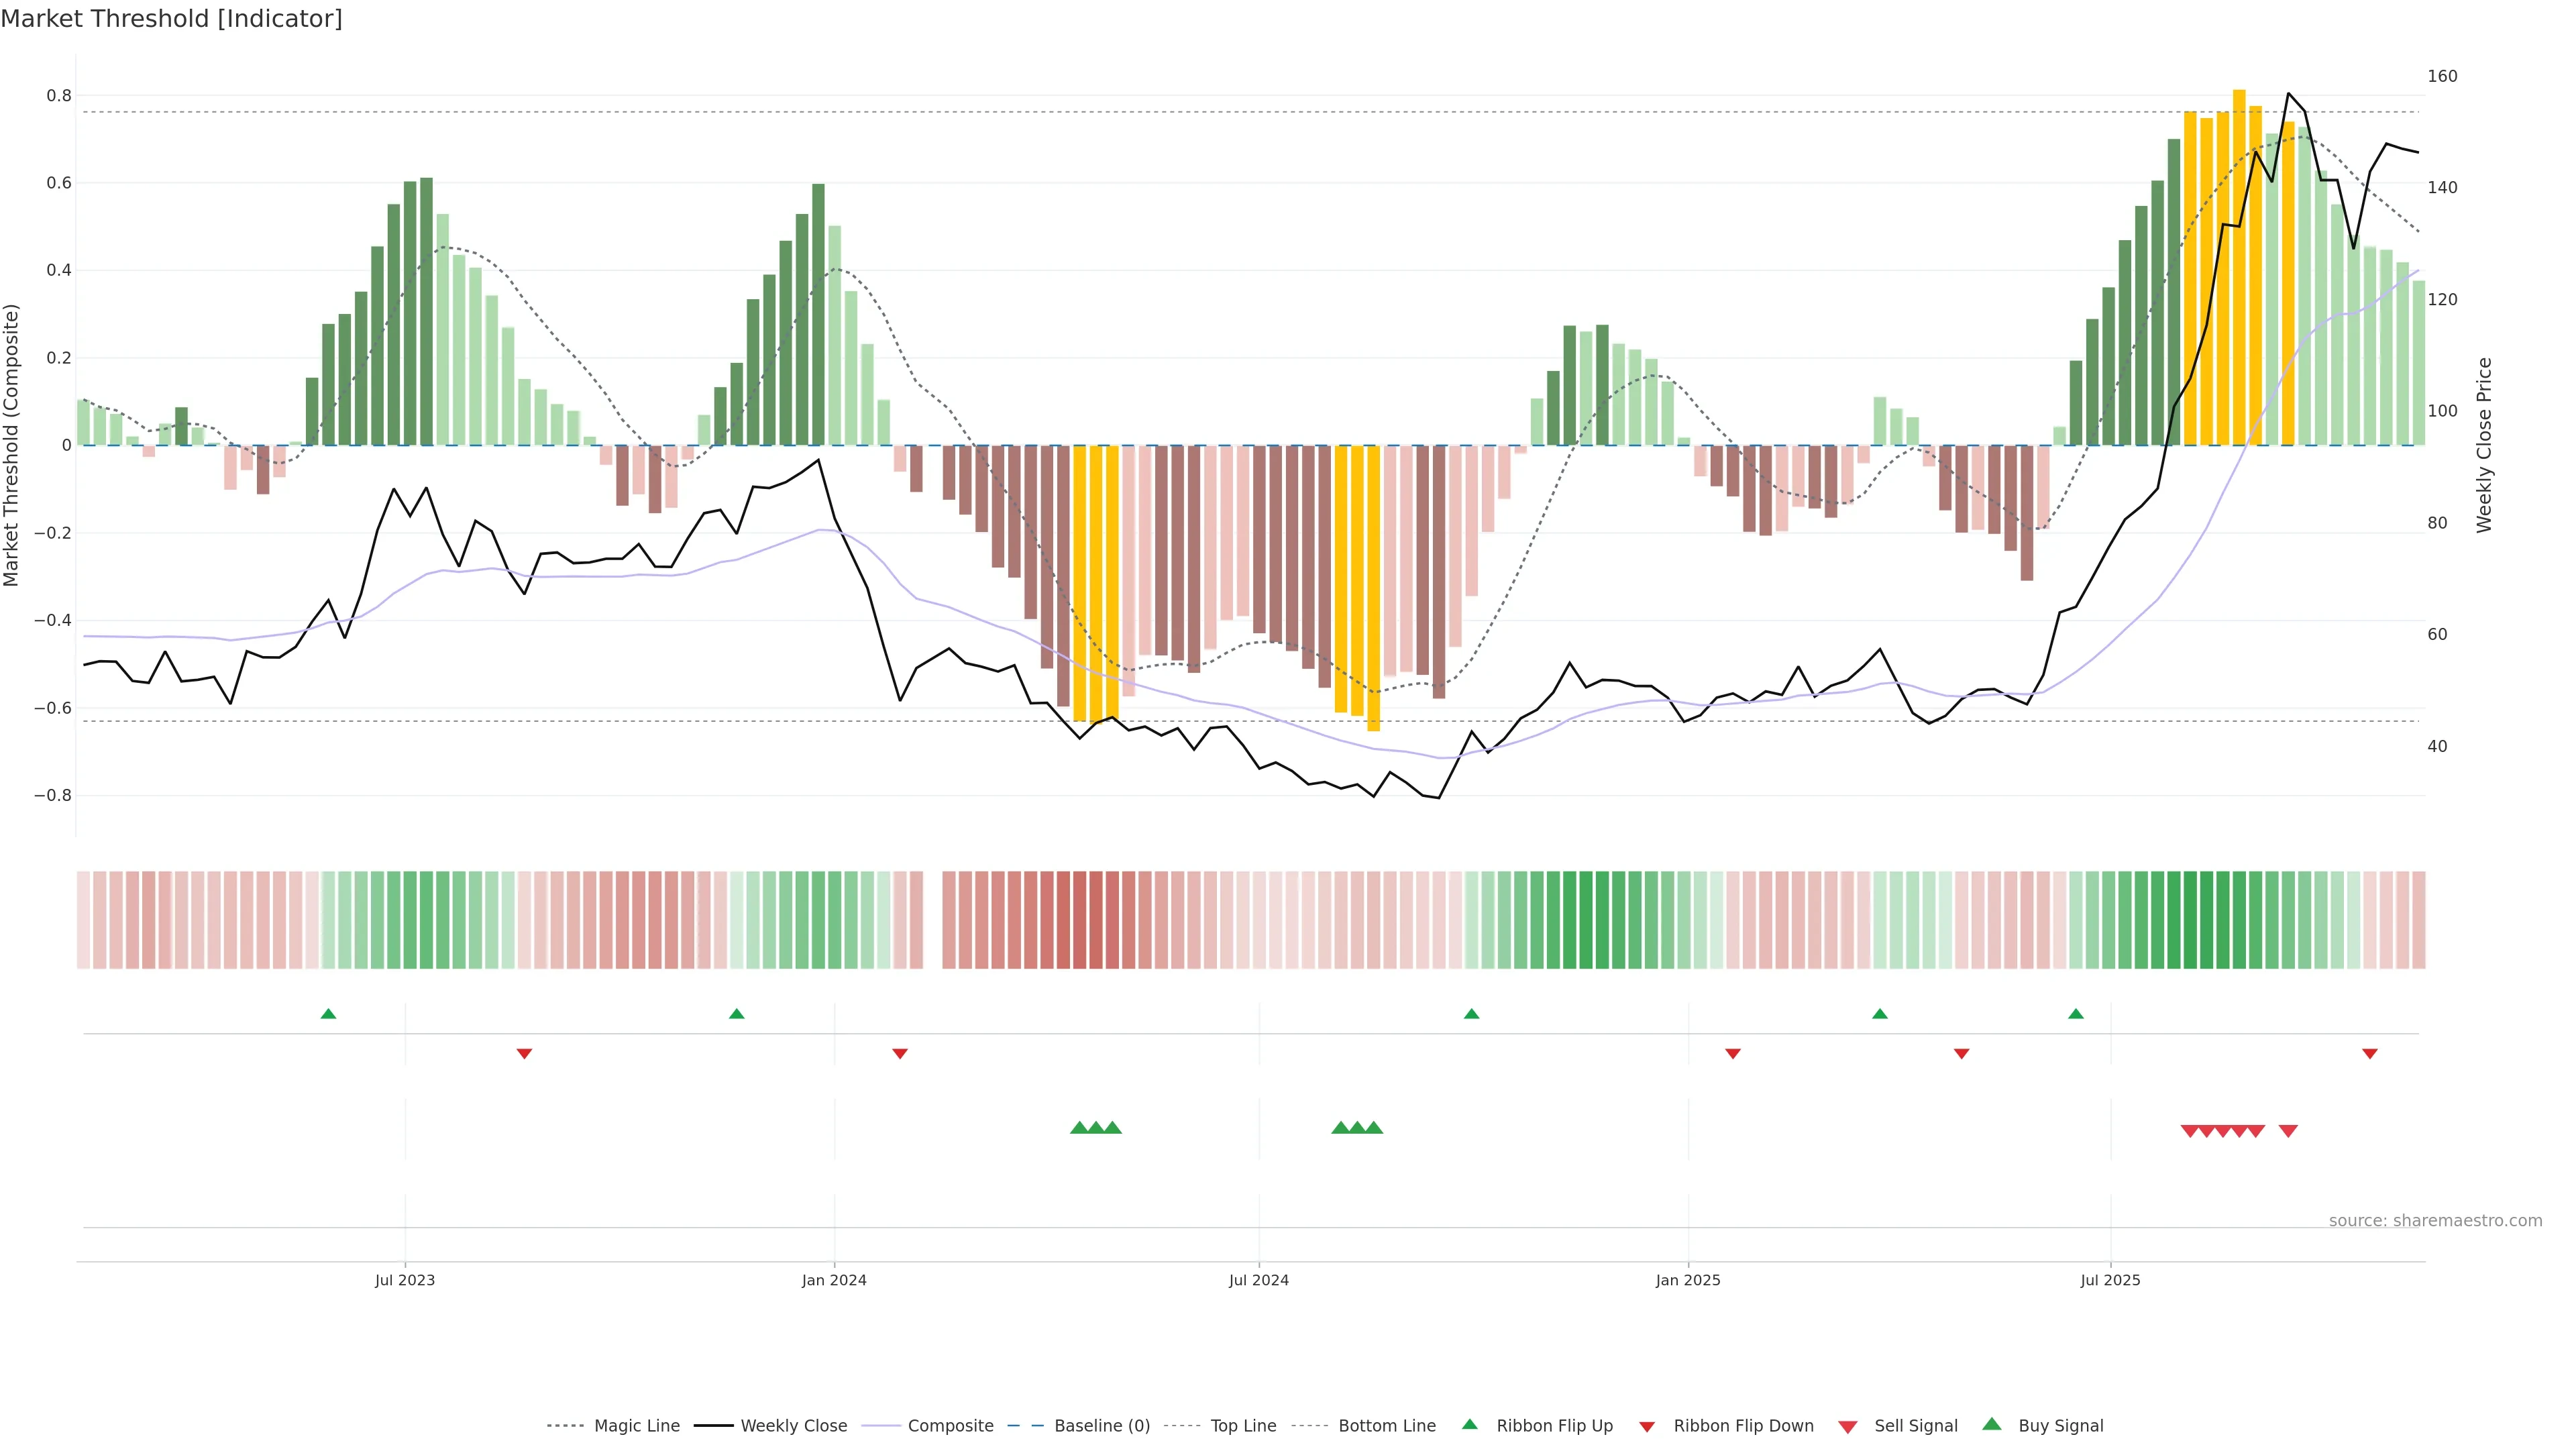Click first Ribbon Flip Up marker before Jul 2023
The height and width of the screenshot is (1449, 2576).
(328, 1014)
